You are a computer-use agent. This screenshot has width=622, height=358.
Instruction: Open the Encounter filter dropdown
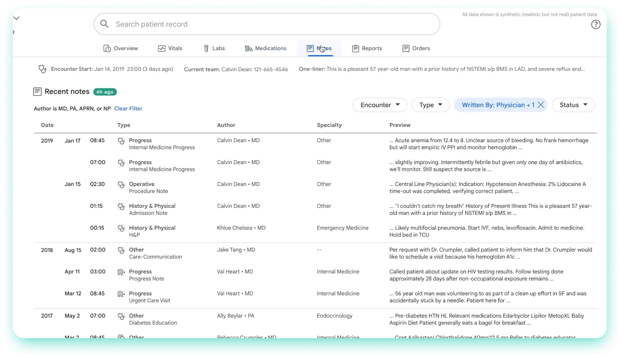click(x=380, y=105)
